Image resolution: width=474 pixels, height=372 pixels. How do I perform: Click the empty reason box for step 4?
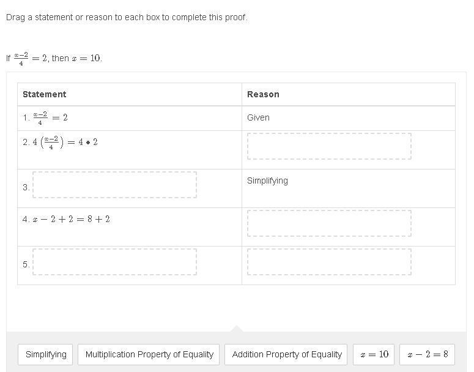pyautogui.click(x=329, y=223)
